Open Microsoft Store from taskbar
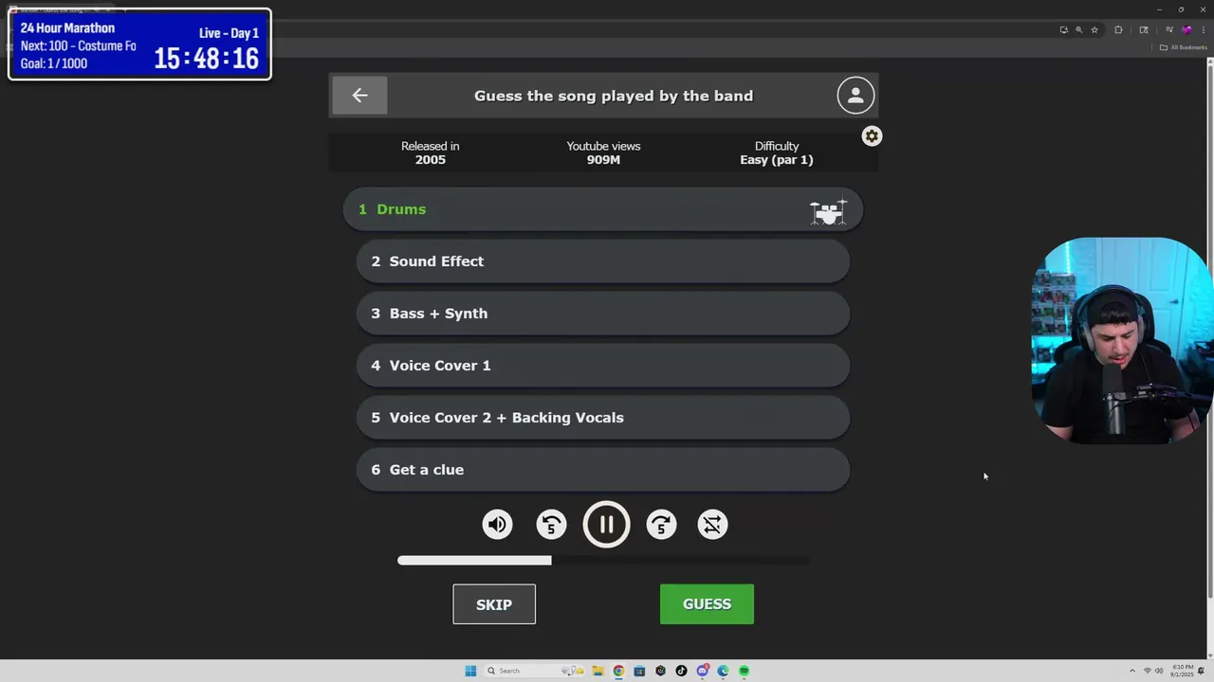This screenshot has height=682, width=1214. point(639,671)
